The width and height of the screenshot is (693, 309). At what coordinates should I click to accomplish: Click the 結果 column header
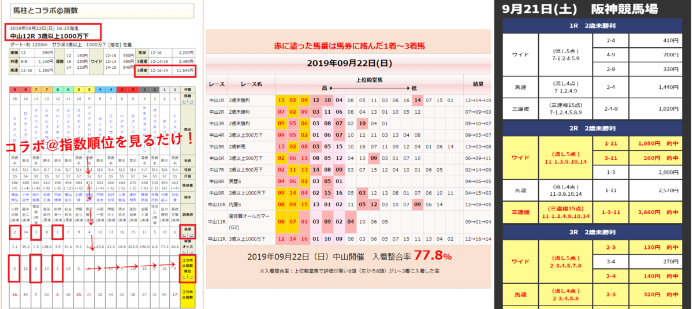click(x=478, y=84)
